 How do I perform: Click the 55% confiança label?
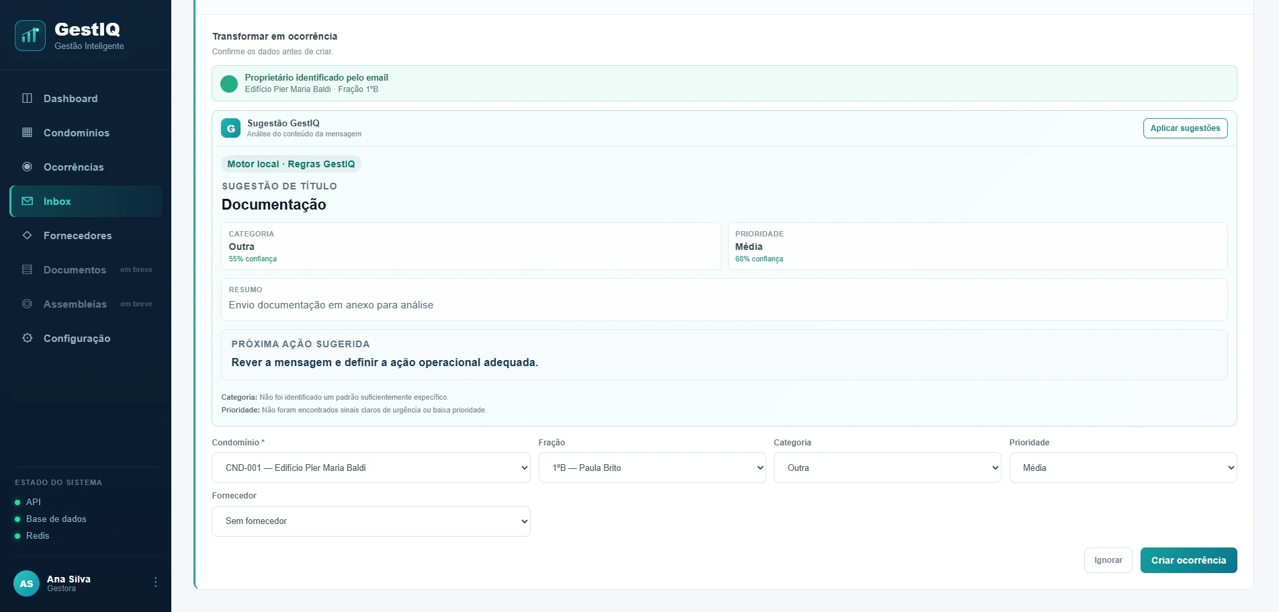coord(253,259)
